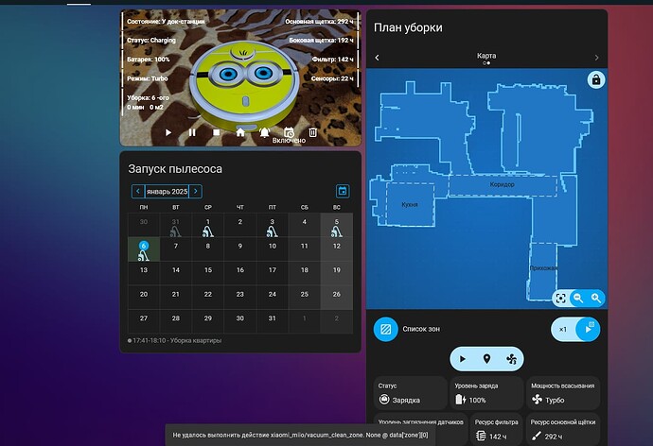Image resolution: width=653 pixels, height=446 pixels.
Task: Open the Ресурс фильтра 142 ч tile
Action: click(x=496, y=429)
